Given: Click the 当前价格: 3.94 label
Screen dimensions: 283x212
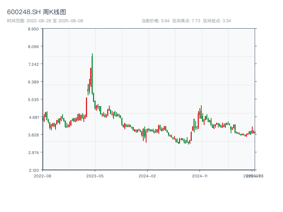Looking at the screenshot, I should click(x=155, y=21).
